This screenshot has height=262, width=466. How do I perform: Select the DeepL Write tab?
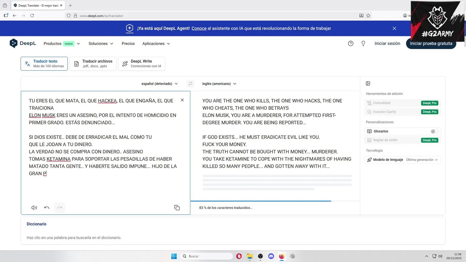pos(142,64)
